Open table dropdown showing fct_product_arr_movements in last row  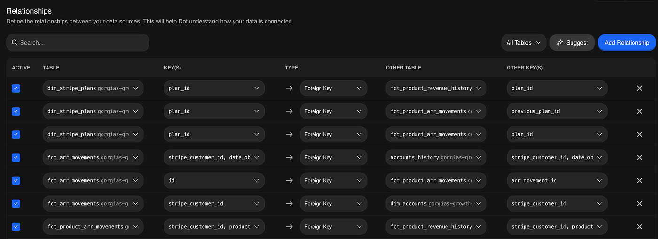93,227
